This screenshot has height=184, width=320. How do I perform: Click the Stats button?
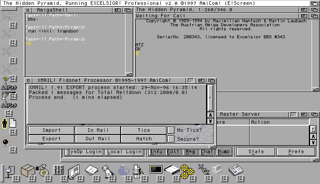pos(256,151)
